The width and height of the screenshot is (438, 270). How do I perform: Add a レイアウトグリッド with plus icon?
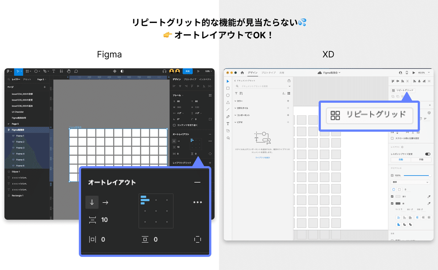tap(210, 163)
